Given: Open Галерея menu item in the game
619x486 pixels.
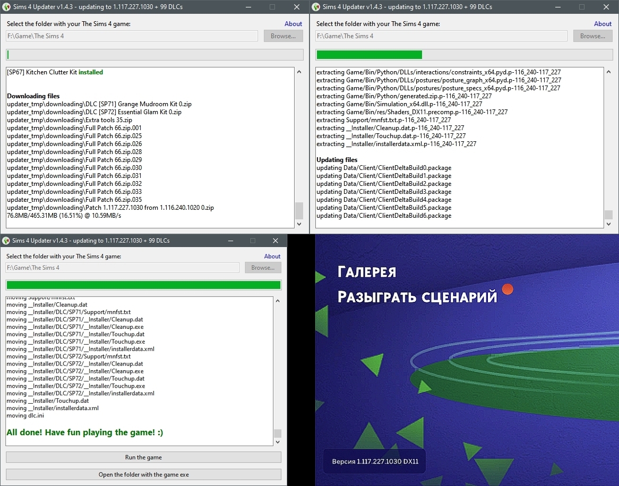Looking at the screenshot, I should tap(366, 272).
